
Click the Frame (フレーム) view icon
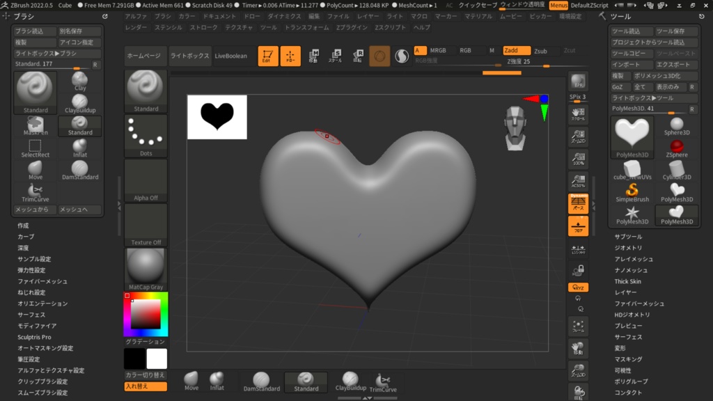pos(578,326)
